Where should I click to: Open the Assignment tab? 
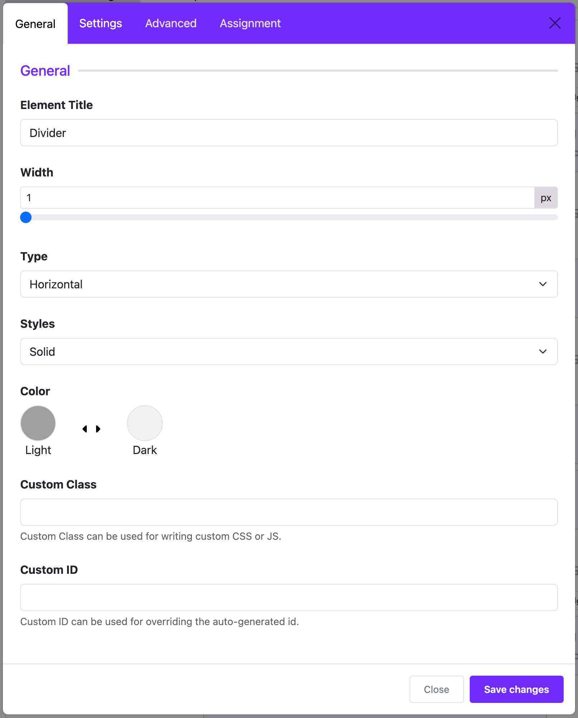coord(250,23)
